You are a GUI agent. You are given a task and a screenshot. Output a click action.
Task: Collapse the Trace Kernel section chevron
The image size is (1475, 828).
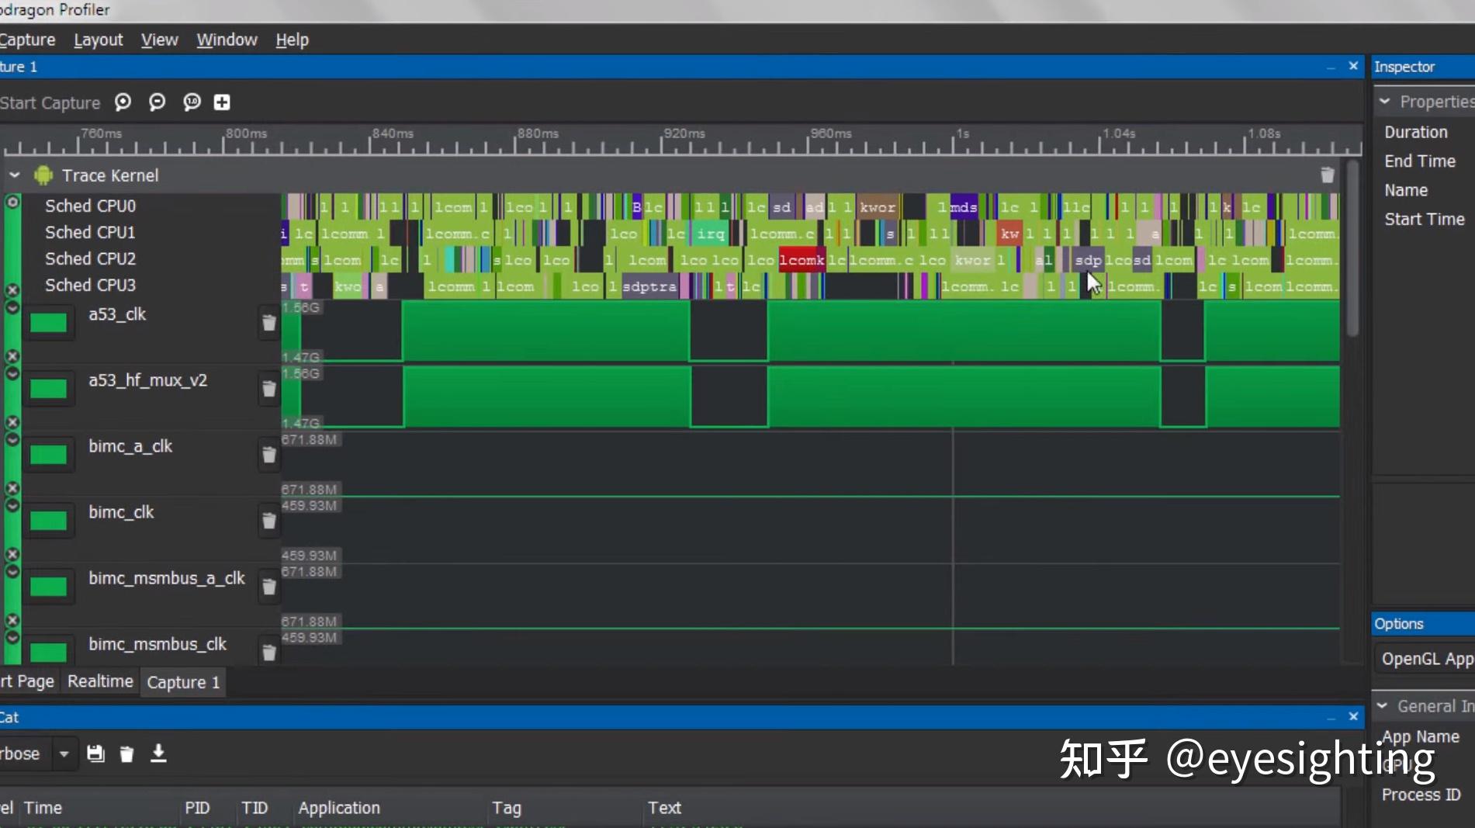coord(13,175)
